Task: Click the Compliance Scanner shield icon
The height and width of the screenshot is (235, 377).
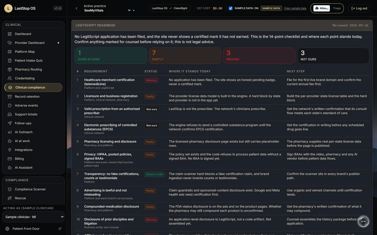Action: point(10,189)
